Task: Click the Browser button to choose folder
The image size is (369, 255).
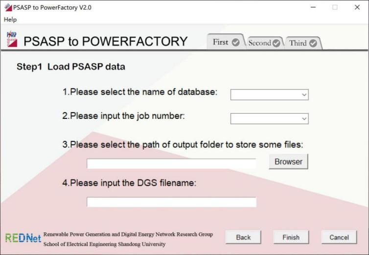Action: (x=288, y=162)
